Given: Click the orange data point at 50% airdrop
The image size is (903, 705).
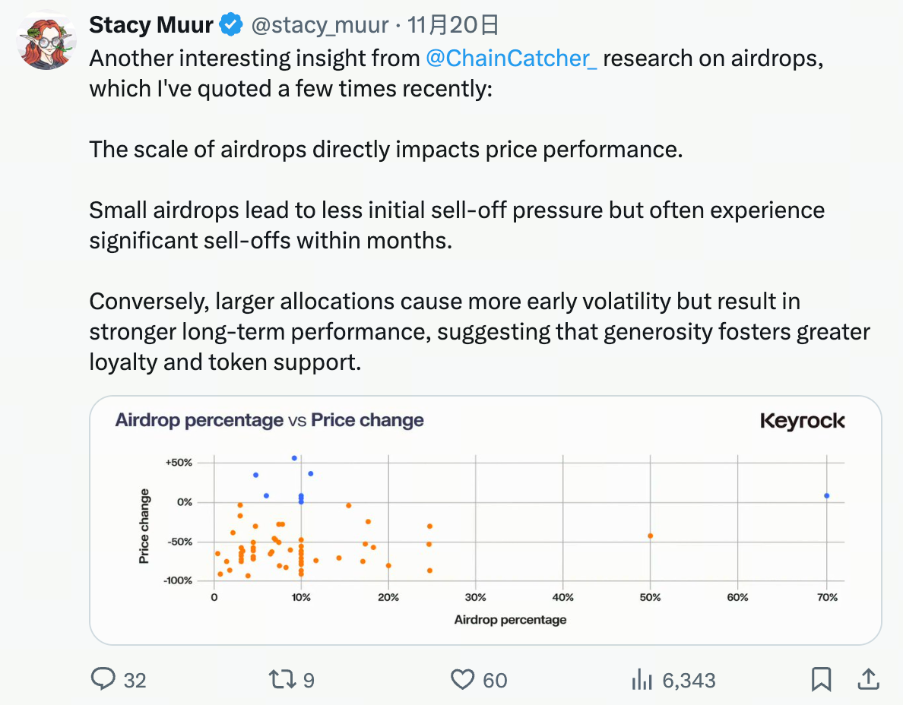Looking at the screenshot, I should 650,536.
